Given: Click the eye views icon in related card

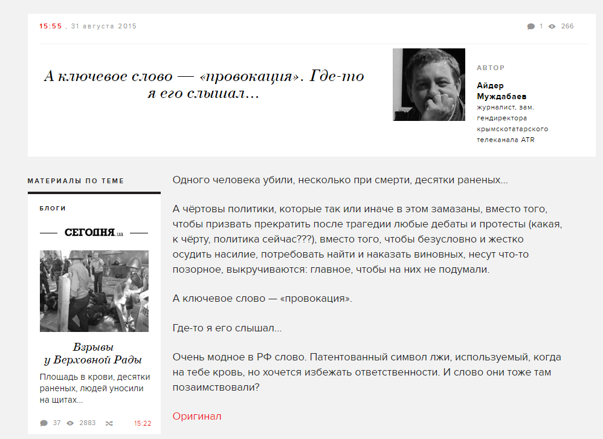Looking at the screenshot, I should pos(70,423).
